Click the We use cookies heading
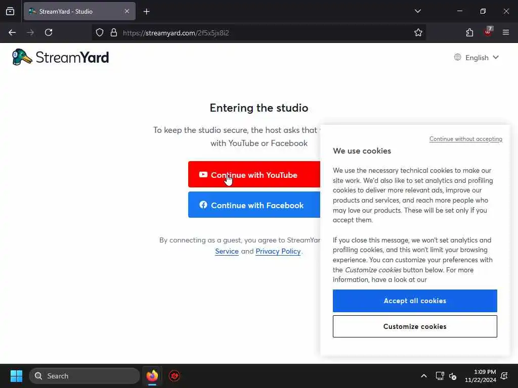 click(x=362, y=151)
